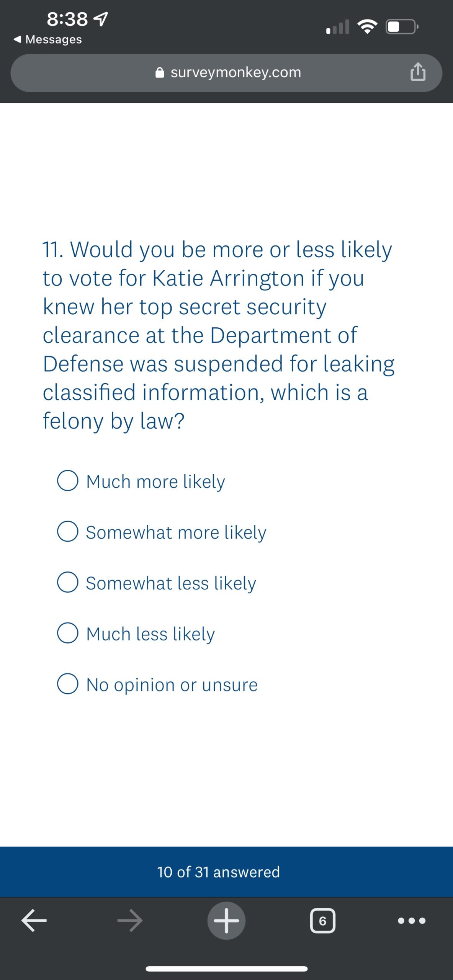Screen dimensions: 453x980
Task: Tap the question 11 text block
Action: pos(218,335)
